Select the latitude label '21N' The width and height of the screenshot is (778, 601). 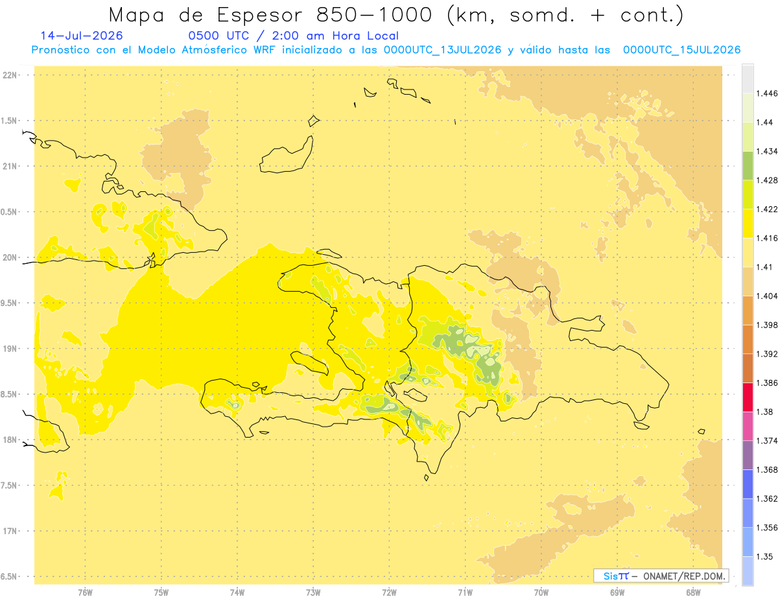coord(10,166)
